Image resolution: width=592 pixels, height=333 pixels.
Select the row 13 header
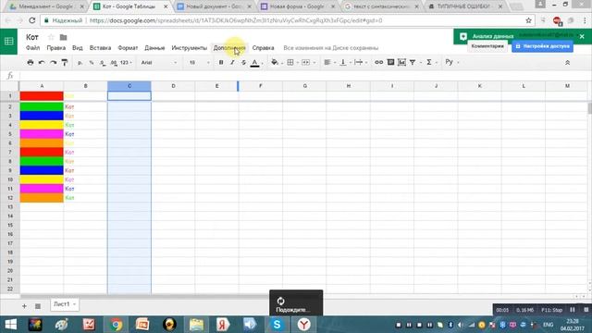pos(10,207)
